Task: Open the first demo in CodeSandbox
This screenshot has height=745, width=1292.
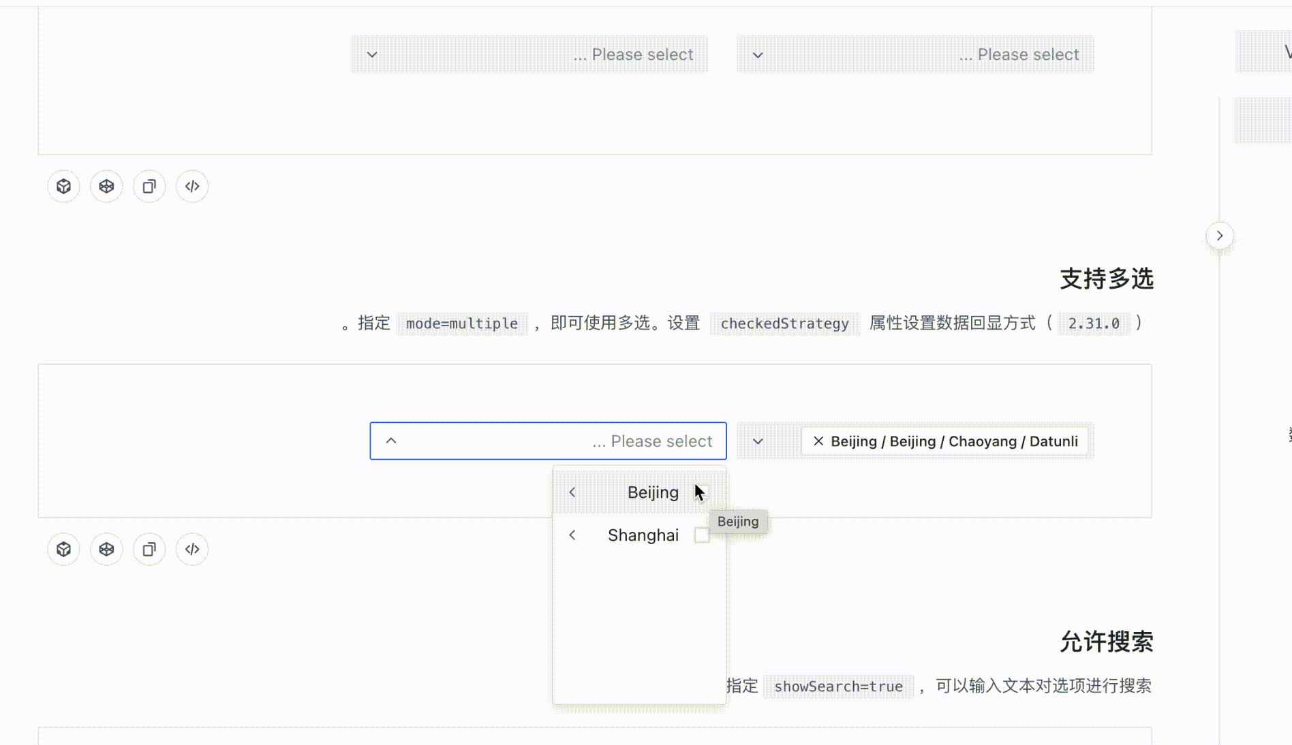Action: pos(63,186)
